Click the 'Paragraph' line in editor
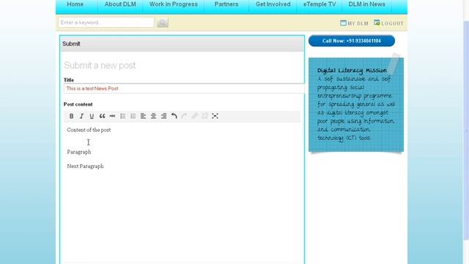Image resolution: width=469 pixels, height=264 pixels. coord(79,152)
